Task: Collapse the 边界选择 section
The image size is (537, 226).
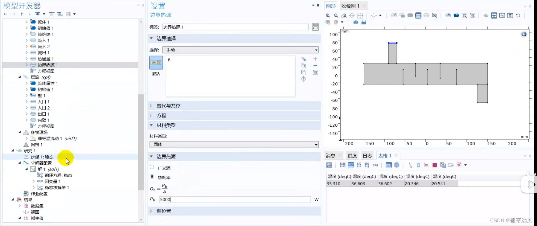Action: pos(151,38)
